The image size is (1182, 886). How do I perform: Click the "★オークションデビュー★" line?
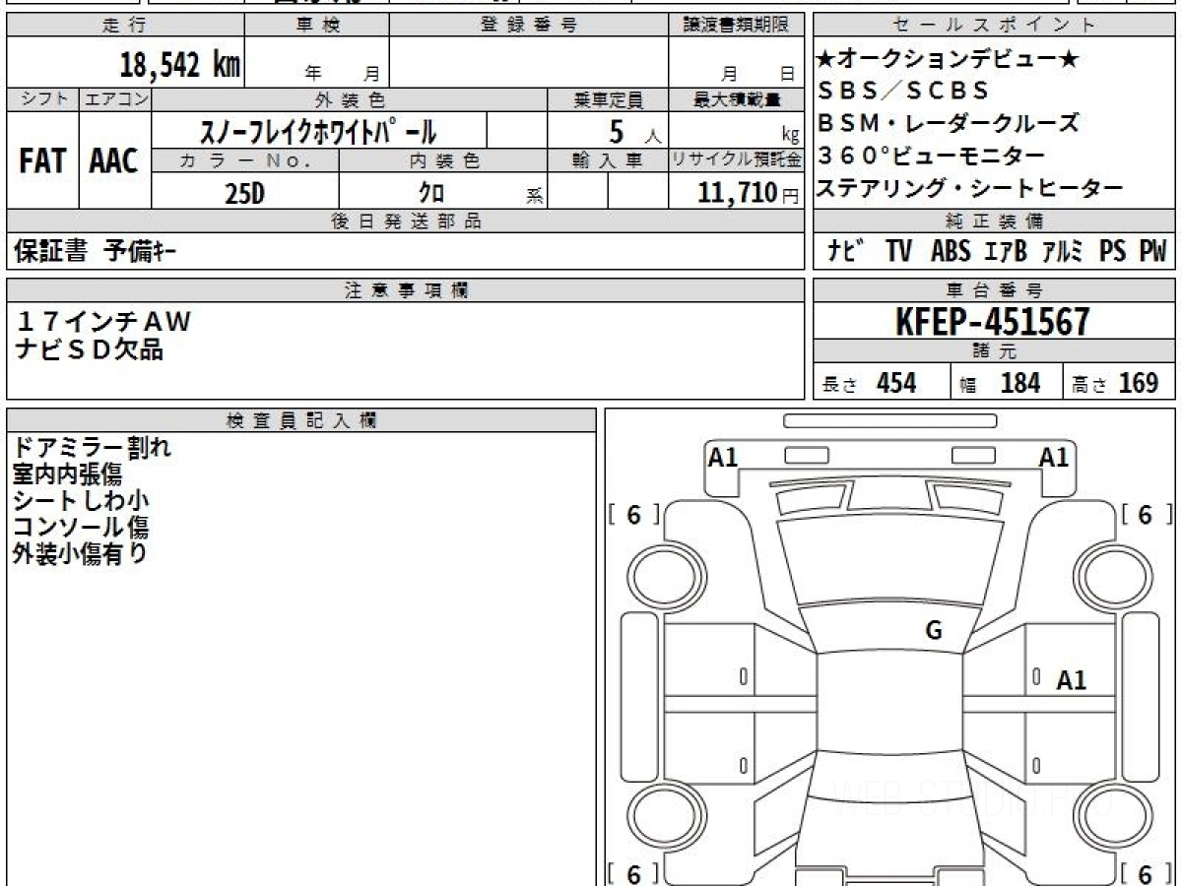pos(948,59)
